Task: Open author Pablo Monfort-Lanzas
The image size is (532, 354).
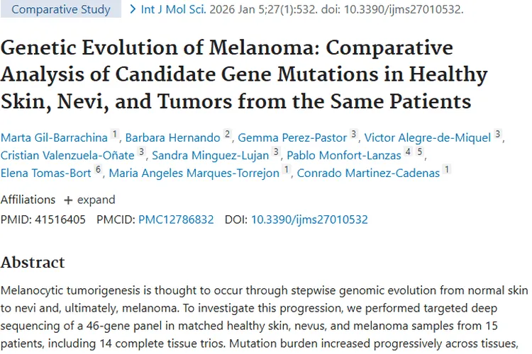Action: pyautogui.click(x=343, y=154)
